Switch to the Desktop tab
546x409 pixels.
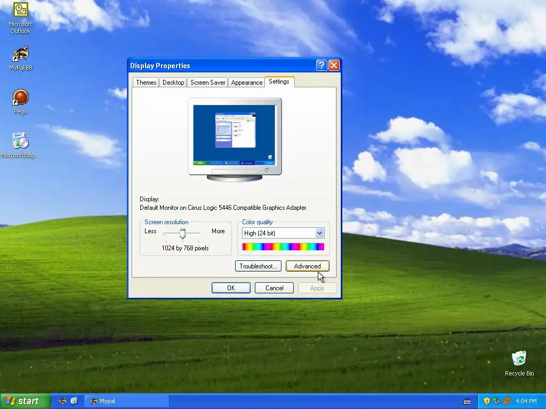pos(173,83)
